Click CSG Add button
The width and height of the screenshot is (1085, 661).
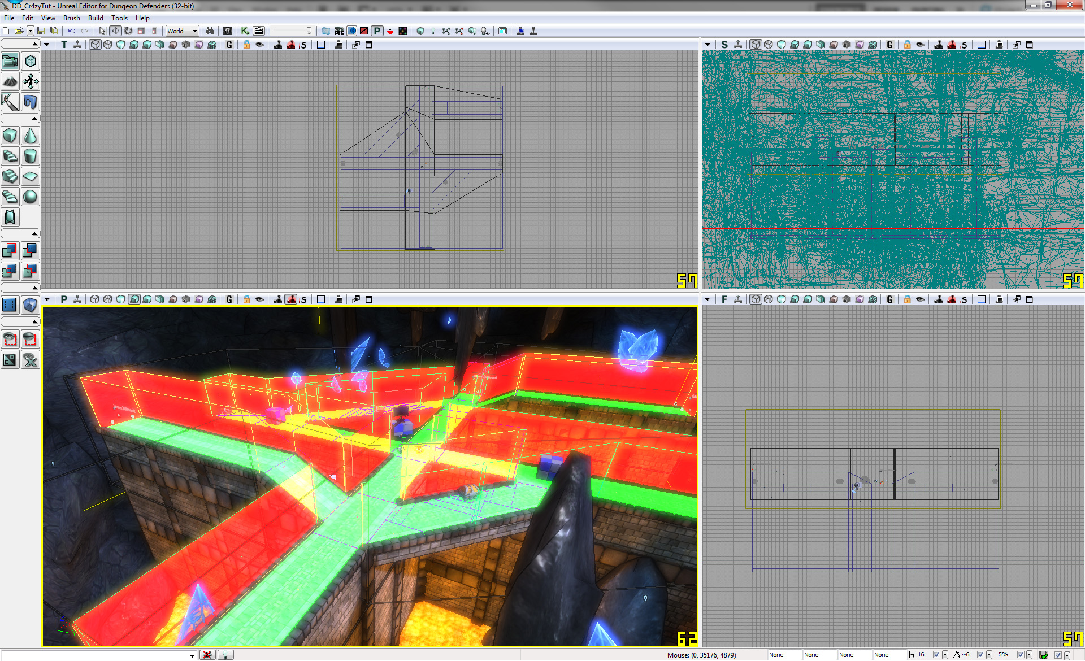[10, 251]
